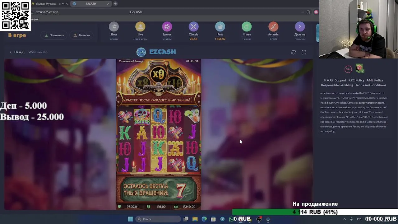Click the x9 multiplier display
The height and width of the screenshot is (224, 398).
click(x=159, y=74)
